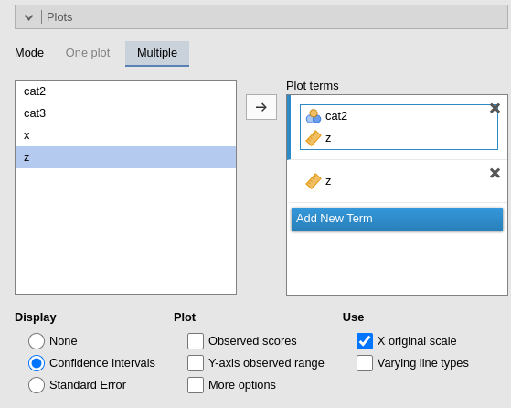Select the Multiple mode tab
The height and width of the screenshot is (408, 511).
157,53
